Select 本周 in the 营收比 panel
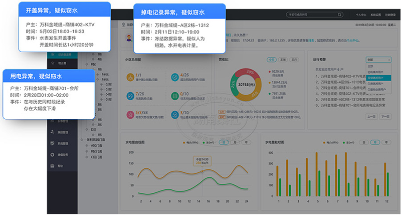Image resolution: width=401 pixels, height=215 pixels. (283, 59)
